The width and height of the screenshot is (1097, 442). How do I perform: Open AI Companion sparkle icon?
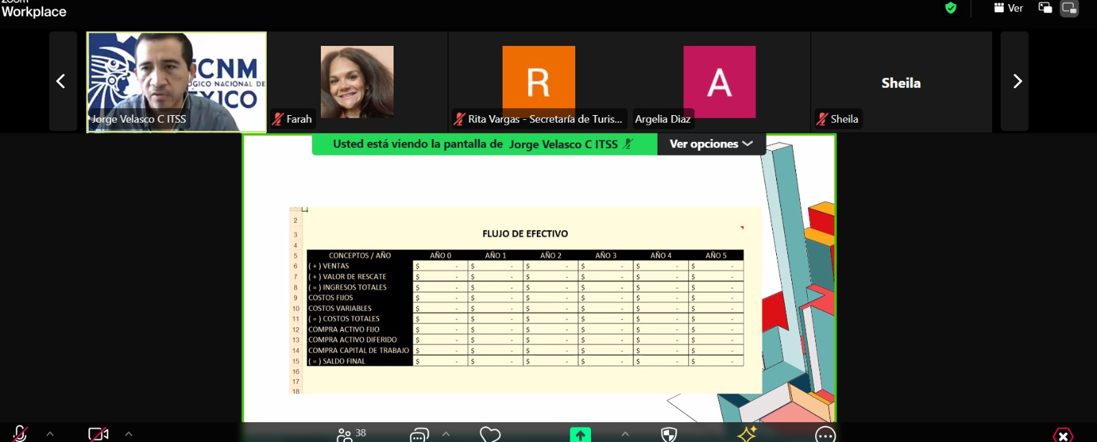747,434
